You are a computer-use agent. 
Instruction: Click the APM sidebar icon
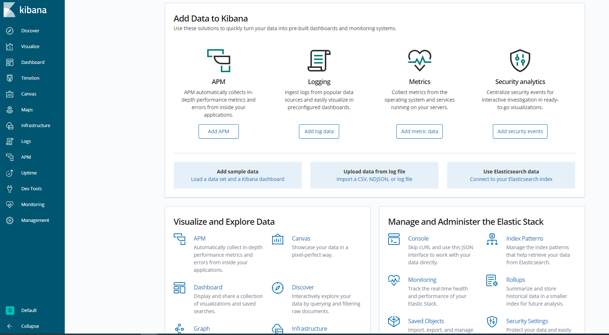10,157
